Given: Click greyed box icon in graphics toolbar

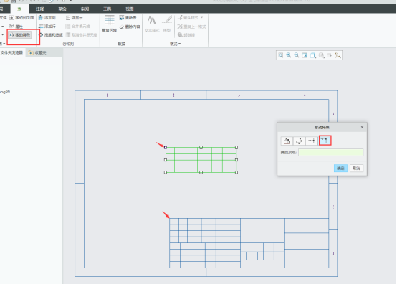Looking at the screenshot, I should [329, 55].
